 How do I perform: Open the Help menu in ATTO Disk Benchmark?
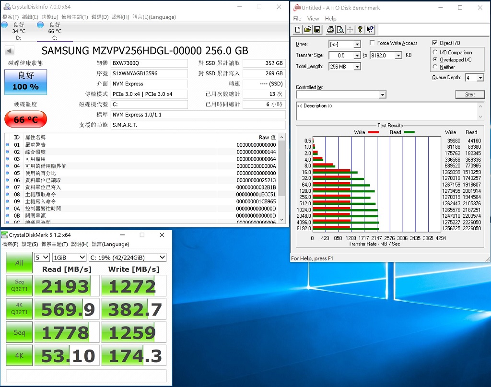(x=330, y=19)
